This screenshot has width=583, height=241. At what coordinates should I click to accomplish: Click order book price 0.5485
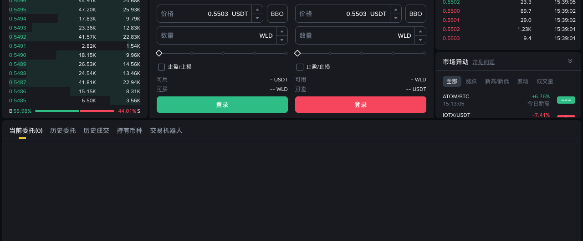click(x=17, y=100)
